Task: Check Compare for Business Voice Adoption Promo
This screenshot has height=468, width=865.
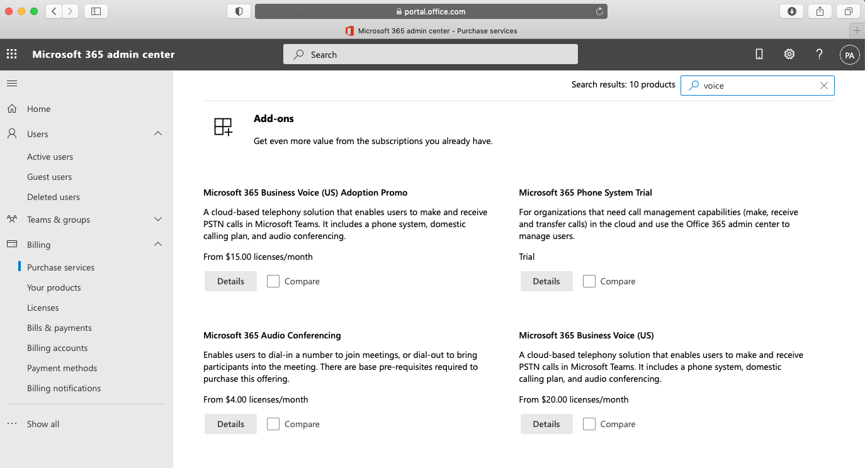Action: (273, 281)
